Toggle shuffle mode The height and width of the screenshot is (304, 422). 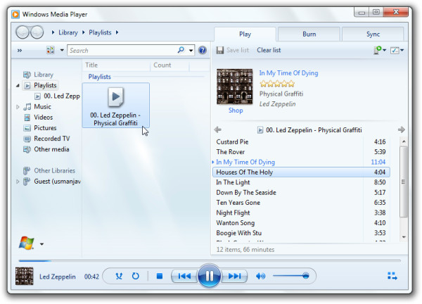click(119, 276)
